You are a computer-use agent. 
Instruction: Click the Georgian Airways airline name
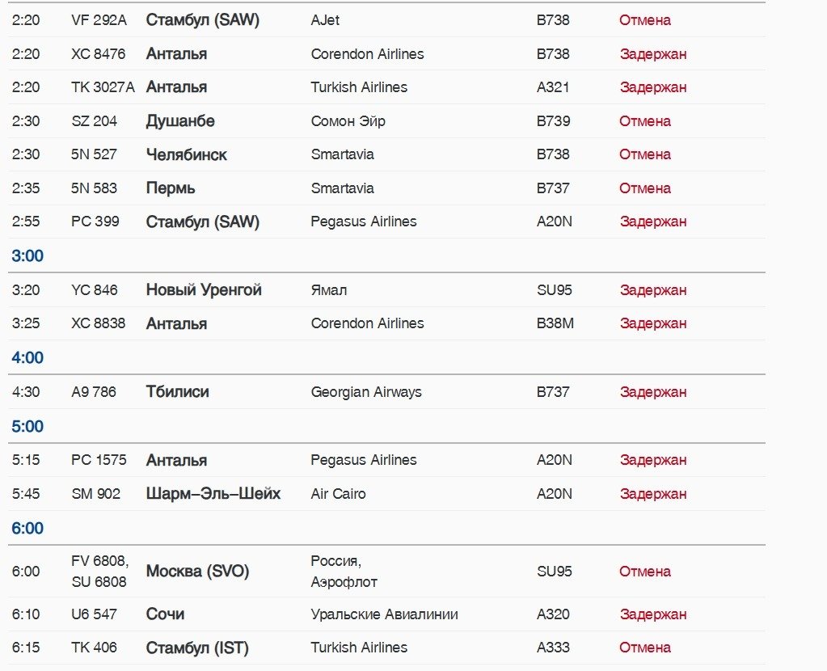[366, 392]
